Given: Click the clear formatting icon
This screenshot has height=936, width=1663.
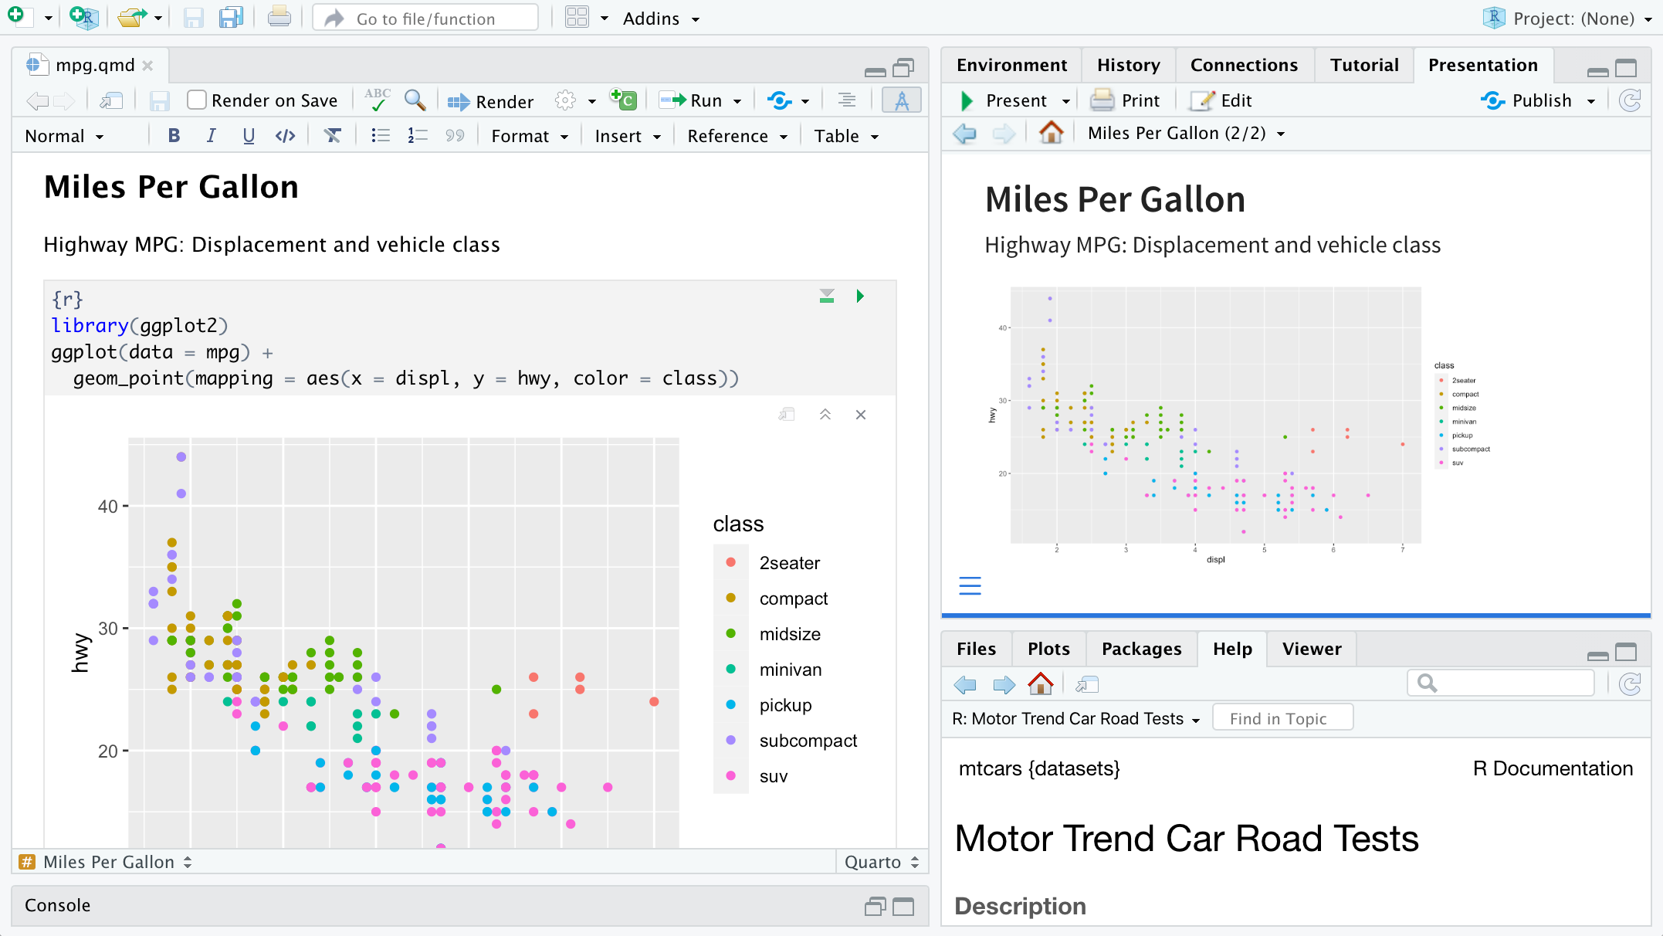Looking at the screenshot, I should point(332,136).
